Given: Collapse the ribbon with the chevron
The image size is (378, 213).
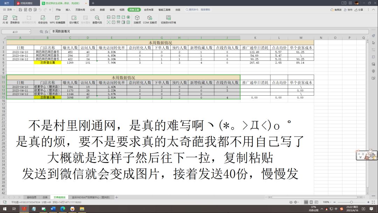Looking at the screenshot, I should (374, 10).
